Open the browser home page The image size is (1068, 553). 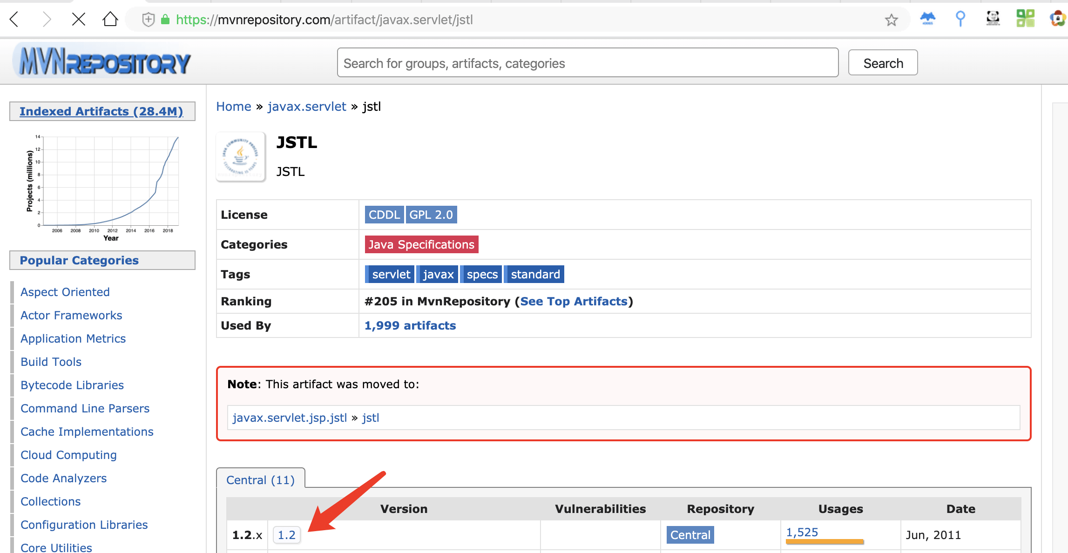(110, 20)
